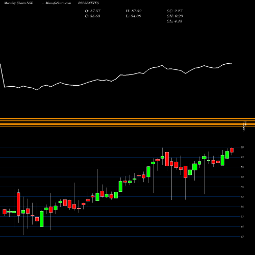Click the 'Monthly Charts NSE' header text

pos(18,3)
